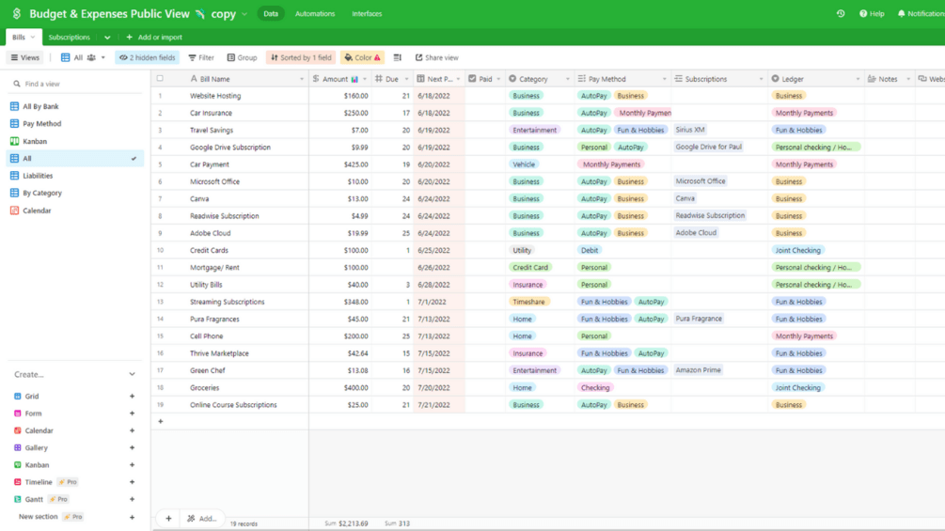The width and height of the screenshot is (945, 531).
Task: Click the 2 hidden fields eye toggle
Action: [147, 57]
